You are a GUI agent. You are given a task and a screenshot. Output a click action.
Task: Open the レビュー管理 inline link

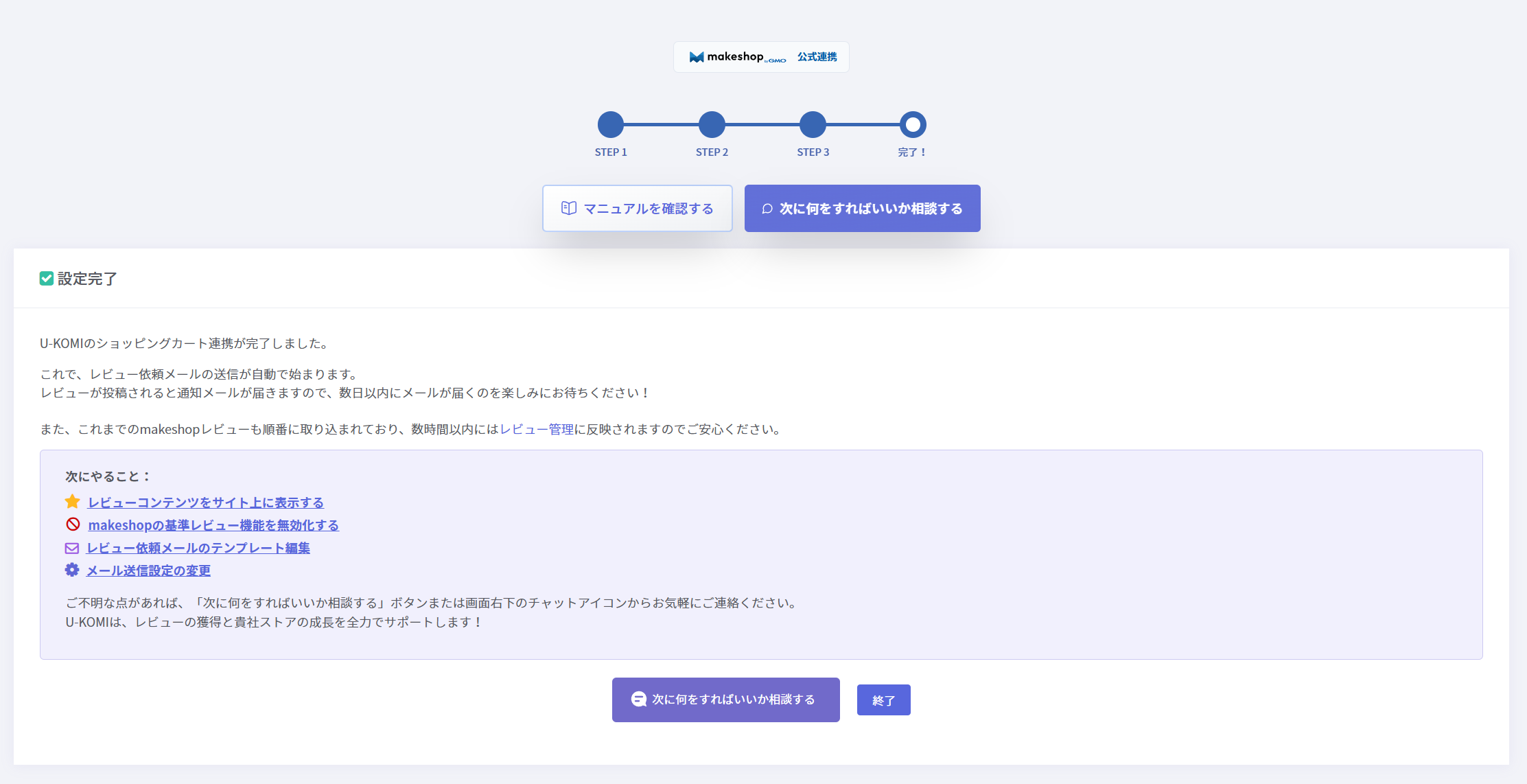(537, 429)
